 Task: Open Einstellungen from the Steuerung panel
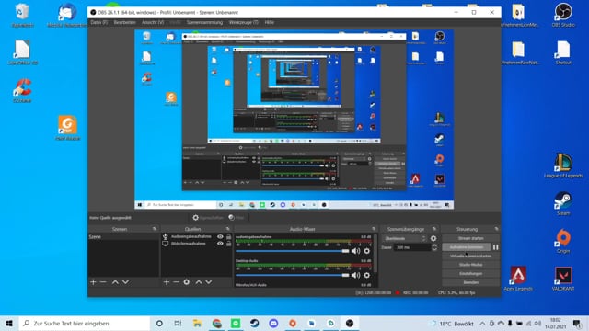click(470, 274)
